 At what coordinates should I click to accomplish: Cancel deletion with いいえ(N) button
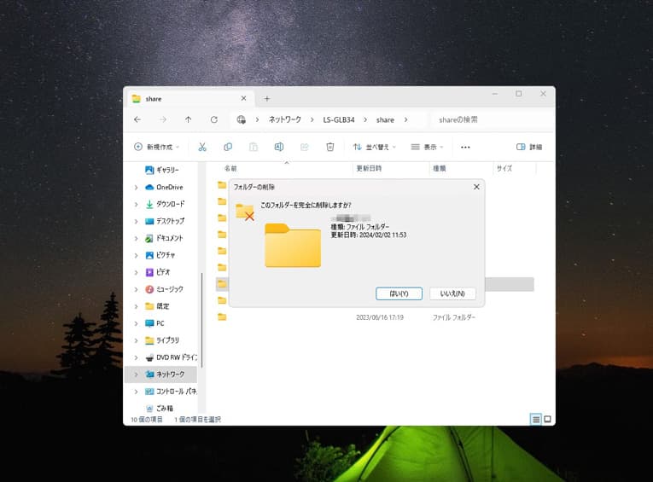(452, 293)
